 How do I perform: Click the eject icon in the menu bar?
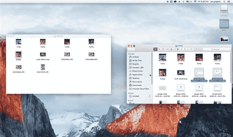[179, 1]
